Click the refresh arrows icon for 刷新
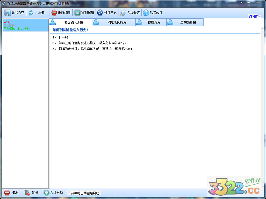The image size is (266, 199). click(x=31, y=13)
